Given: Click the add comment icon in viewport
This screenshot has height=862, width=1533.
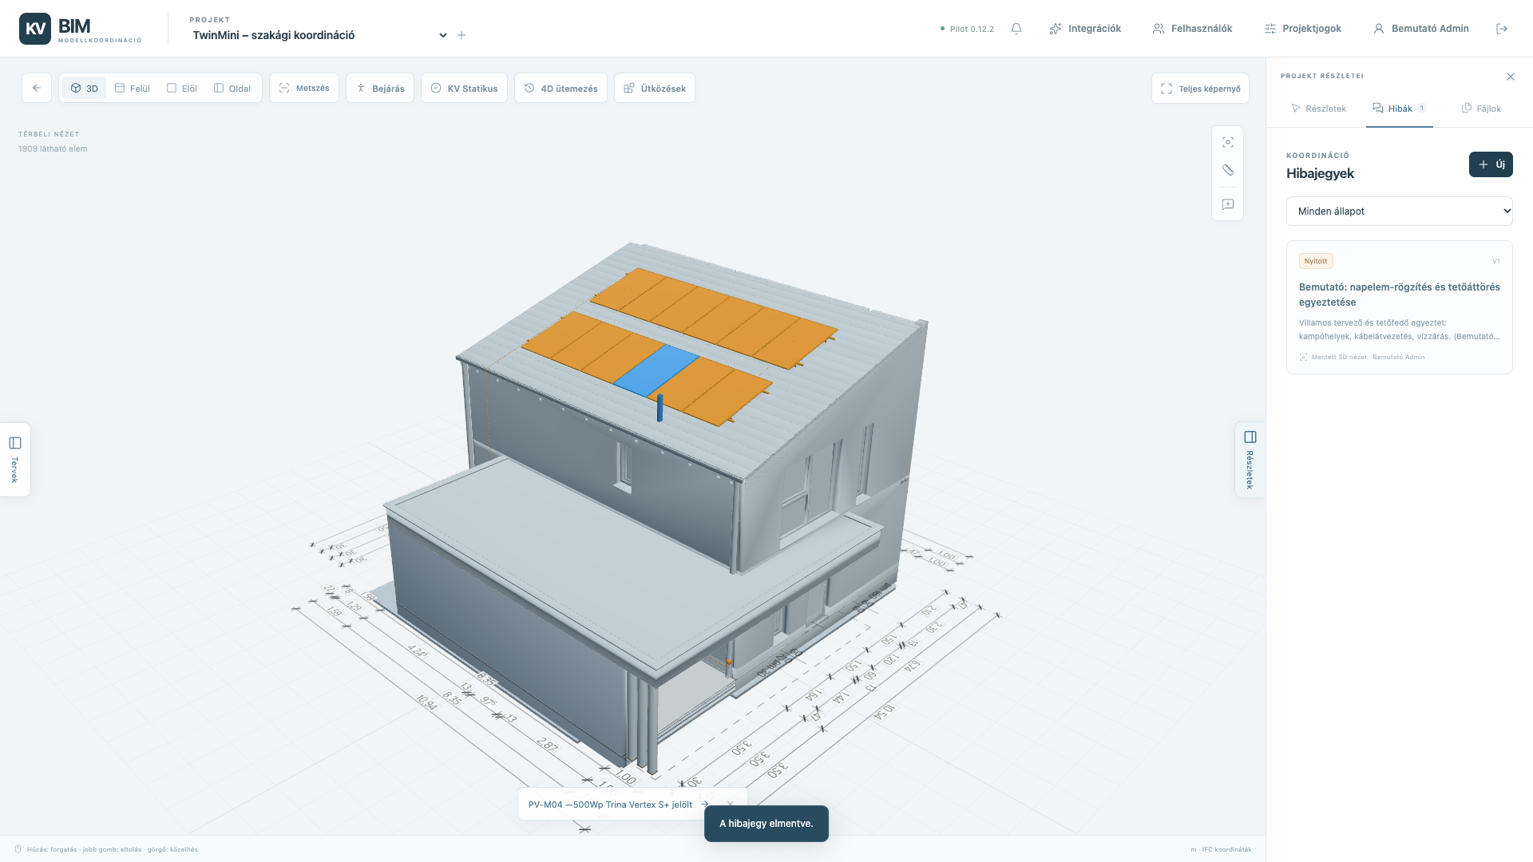Looking at the screenshot, I should click(x=1228, y=204).
